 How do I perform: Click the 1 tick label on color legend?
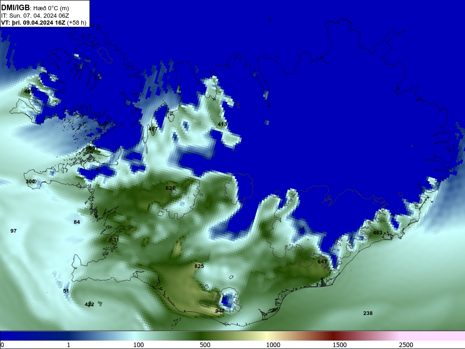[68, 345]
